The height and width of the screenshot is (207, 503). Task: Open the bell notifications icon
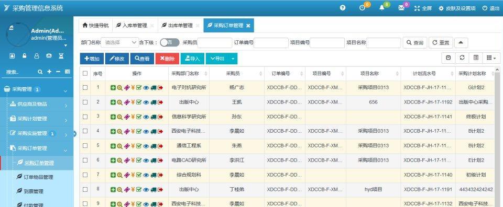[x=382, y=8]
